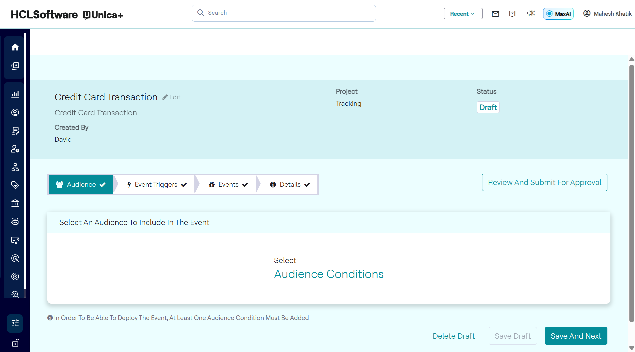The width and height of the screenshot is (635, 352).
Task: Open the bank building icon in the sidebar
Action: click(x=15, y=203)
